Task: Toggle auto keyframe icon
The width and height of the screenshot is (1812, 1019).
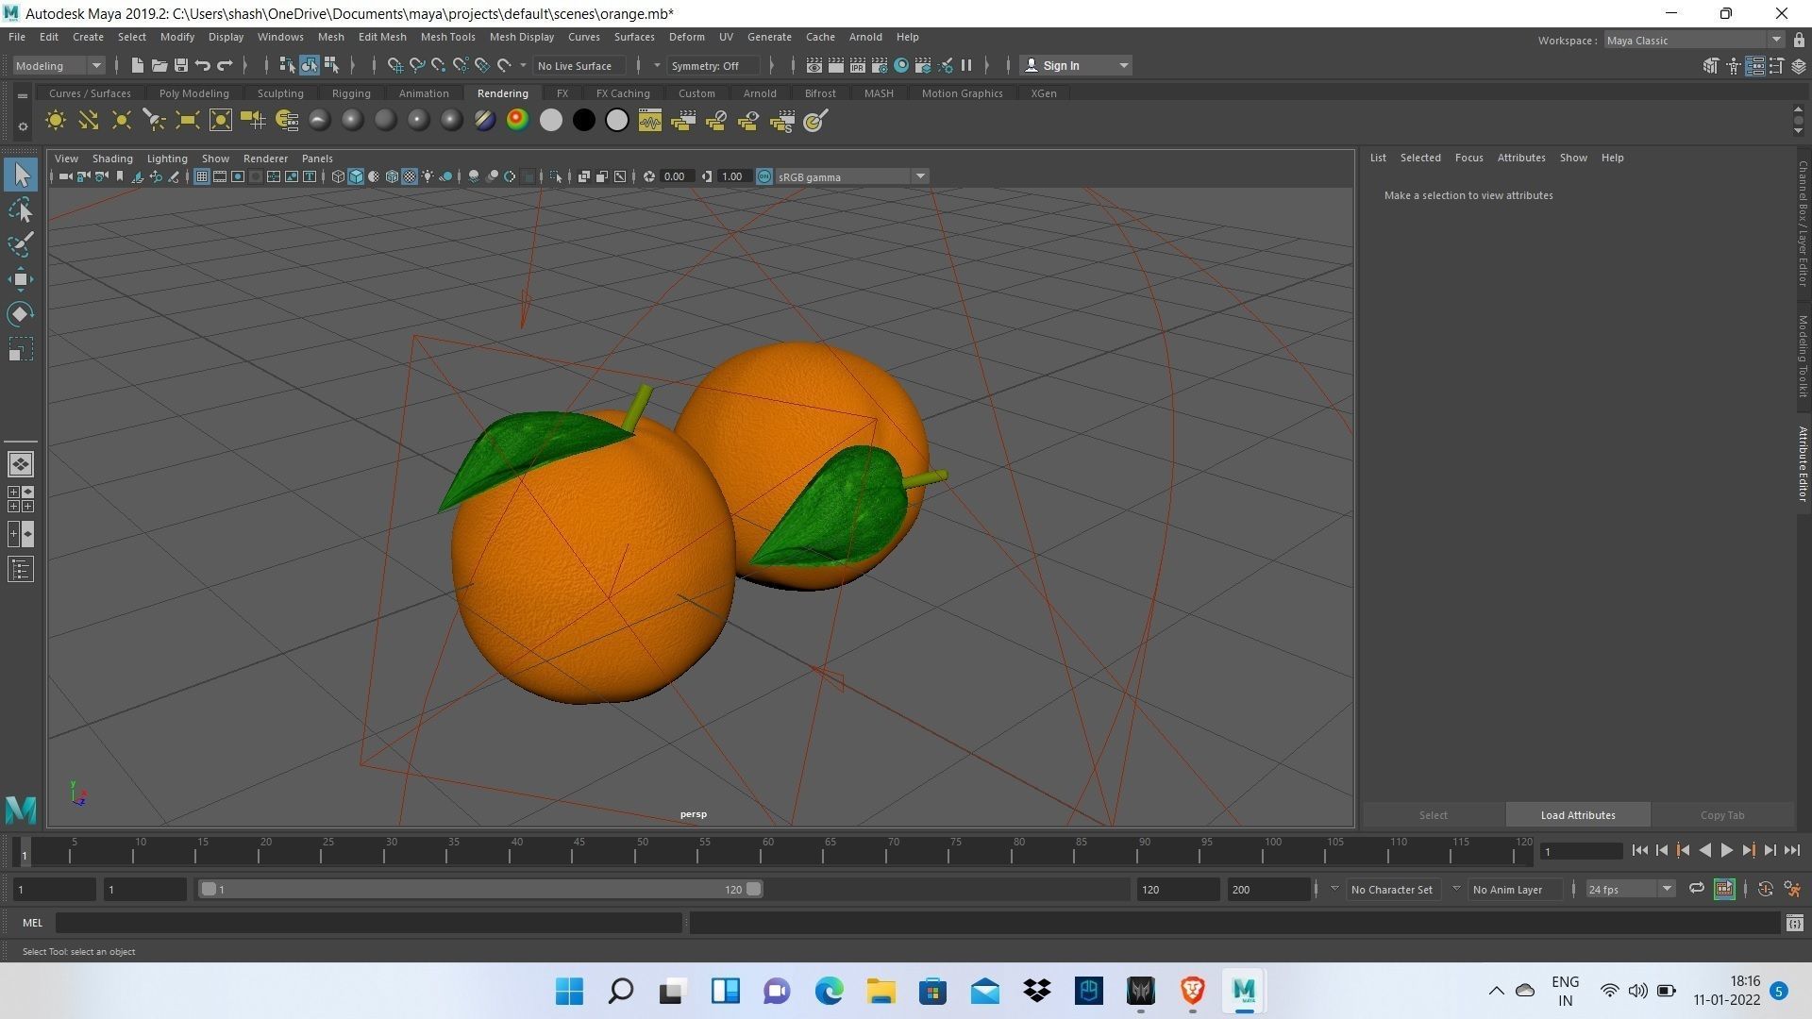Action: coord(1766,889)
